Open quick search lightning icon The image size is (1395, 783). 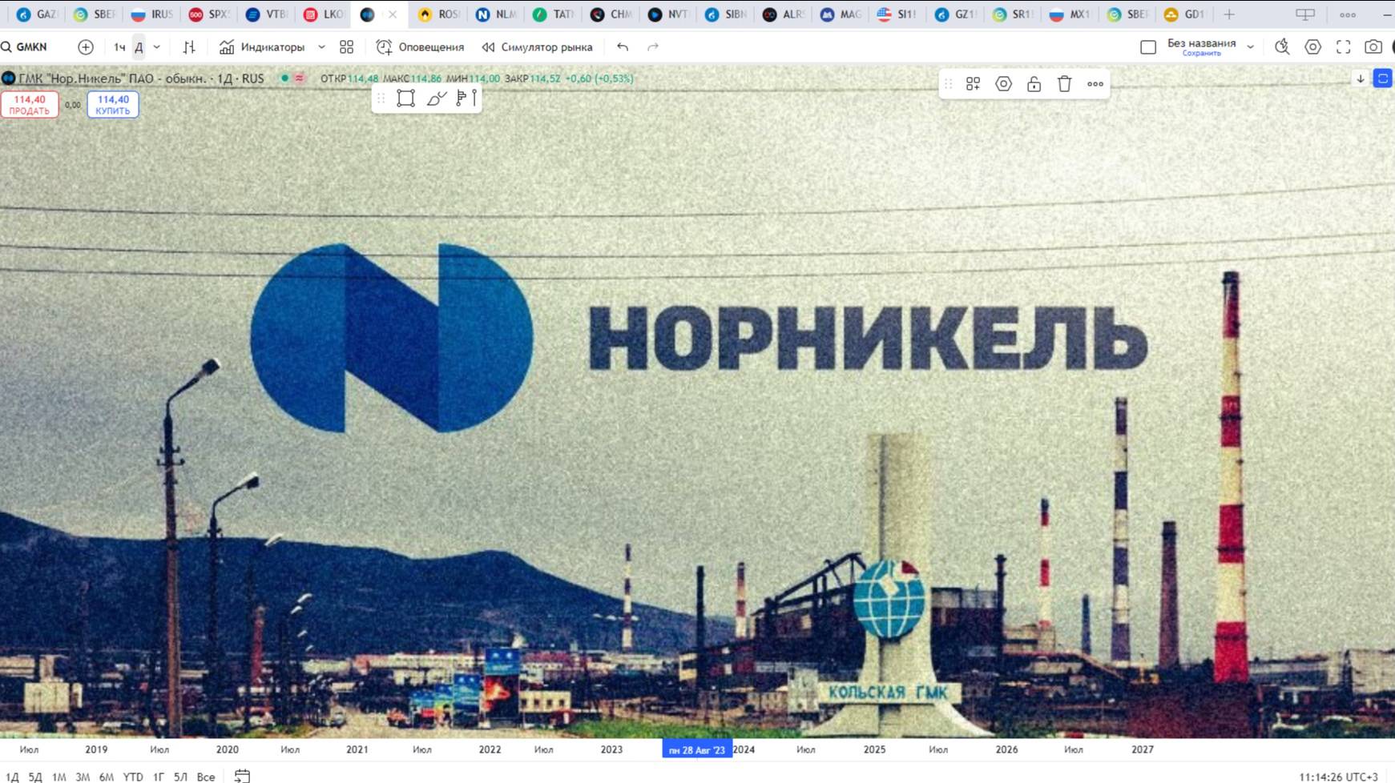1283,47
